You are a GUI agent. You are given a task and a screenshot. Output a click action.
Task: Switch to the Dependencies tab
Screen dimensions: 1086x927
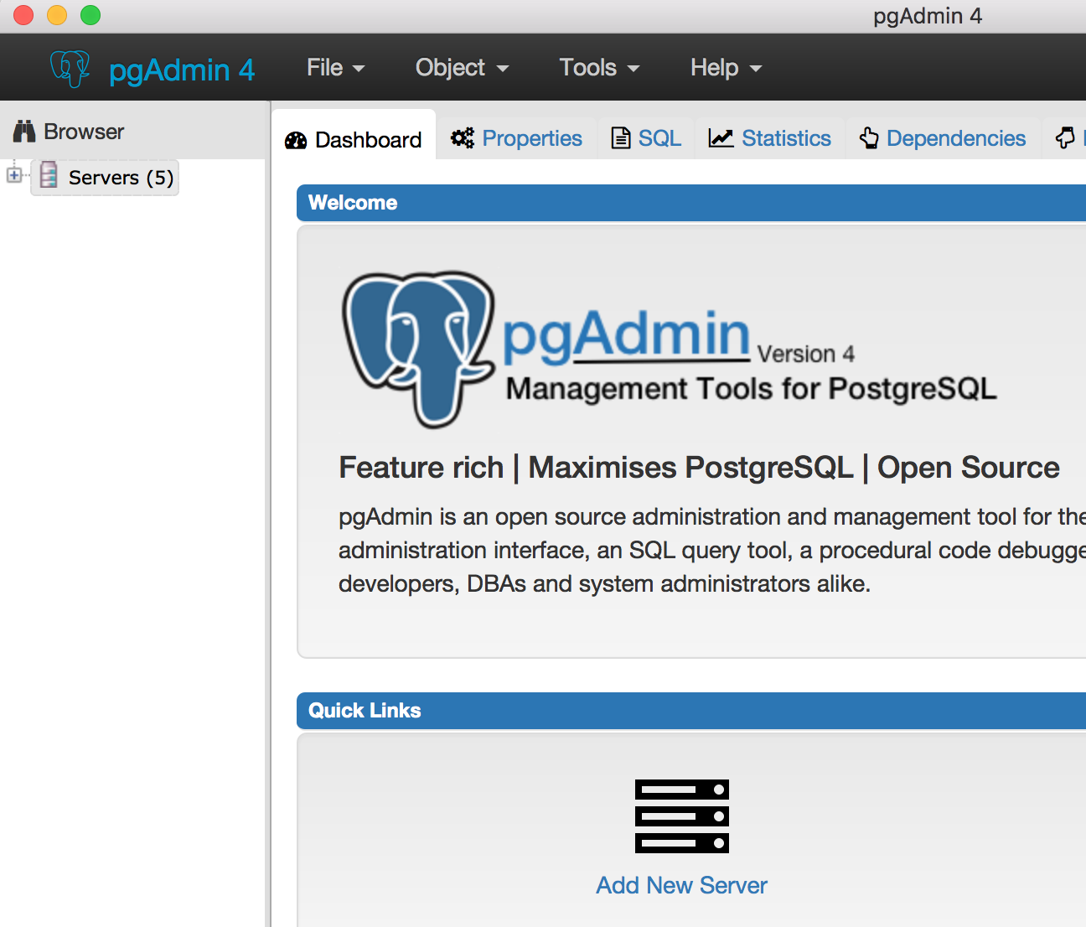point(943,138)
